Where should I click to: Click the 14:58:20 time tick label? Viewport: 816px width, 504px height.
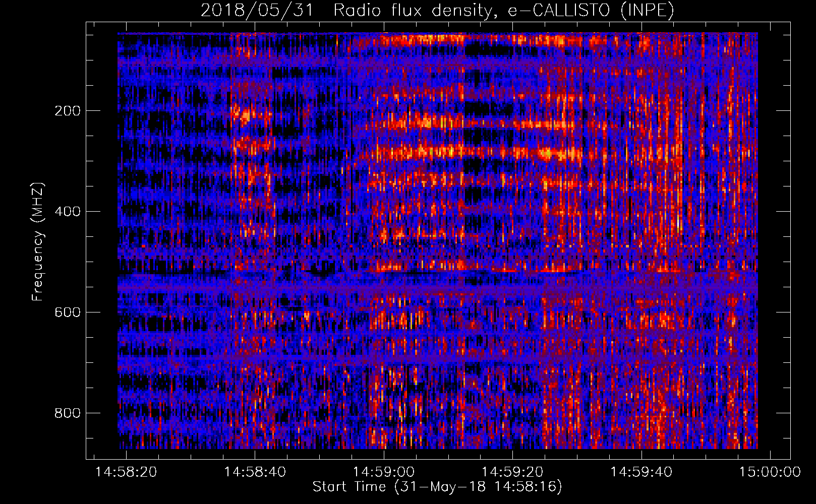(126, 472)
